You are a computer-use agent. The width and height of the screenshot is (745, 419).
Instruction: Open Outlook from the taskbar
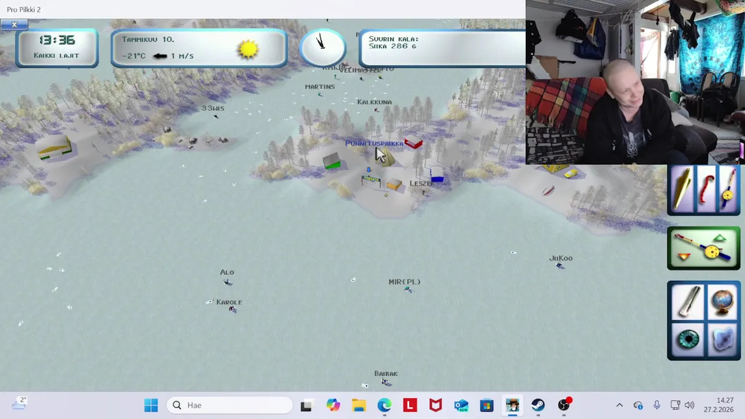click(461, 405)
